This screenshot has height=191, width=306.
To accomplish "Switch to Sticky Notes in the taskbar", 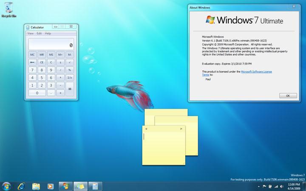I will pyautogui.click(x=80, y=186).
